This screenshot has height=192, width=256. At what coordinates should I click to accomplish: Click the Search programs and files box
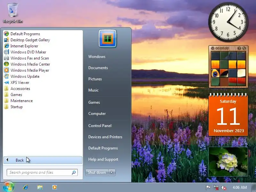pos(42,172)
